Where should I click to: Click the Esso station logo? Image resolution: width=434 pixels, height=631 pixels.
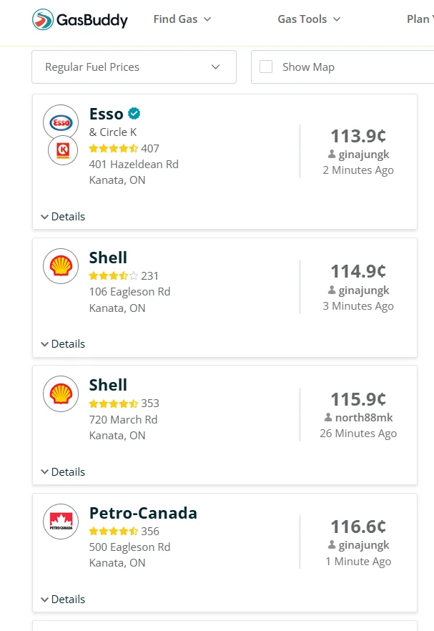tap(61, 123)
